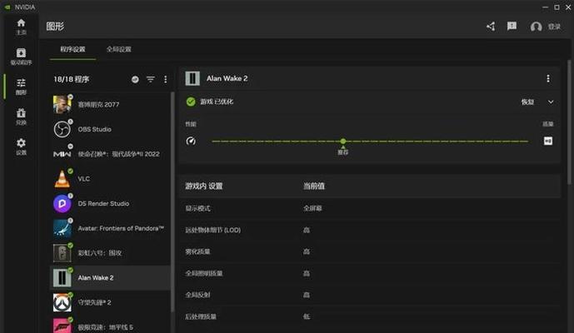Viewport: 574px width, 333px height.
Task: Click the Cyberpunk 2077 game thumbnail
Action: point(62,104)
